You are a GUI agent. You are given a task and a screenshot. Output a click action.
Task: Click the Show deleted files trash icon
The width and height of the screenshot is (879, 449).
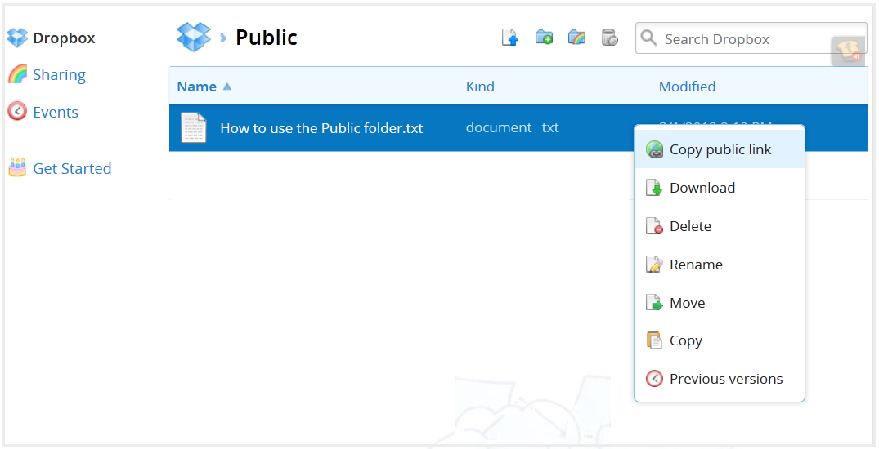click(x=609, y=38)
